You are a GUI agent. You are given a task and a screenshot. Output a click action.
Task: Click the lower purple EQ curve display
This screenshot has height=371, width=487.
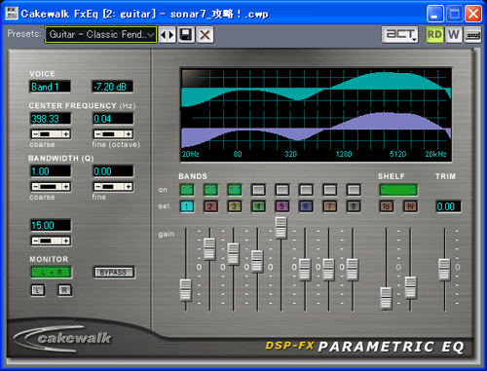pyautogui.click(x=316, y=130)
